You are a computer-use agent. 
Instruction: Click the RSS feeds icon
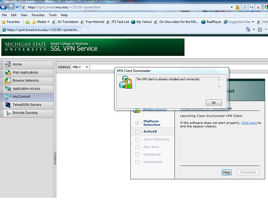coord(260,30)
